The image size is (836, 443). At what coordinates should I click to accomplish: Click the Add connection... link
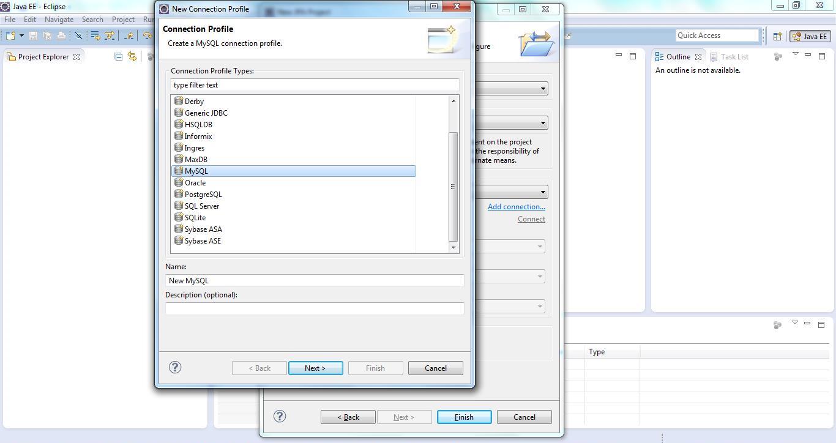(516, 207)
